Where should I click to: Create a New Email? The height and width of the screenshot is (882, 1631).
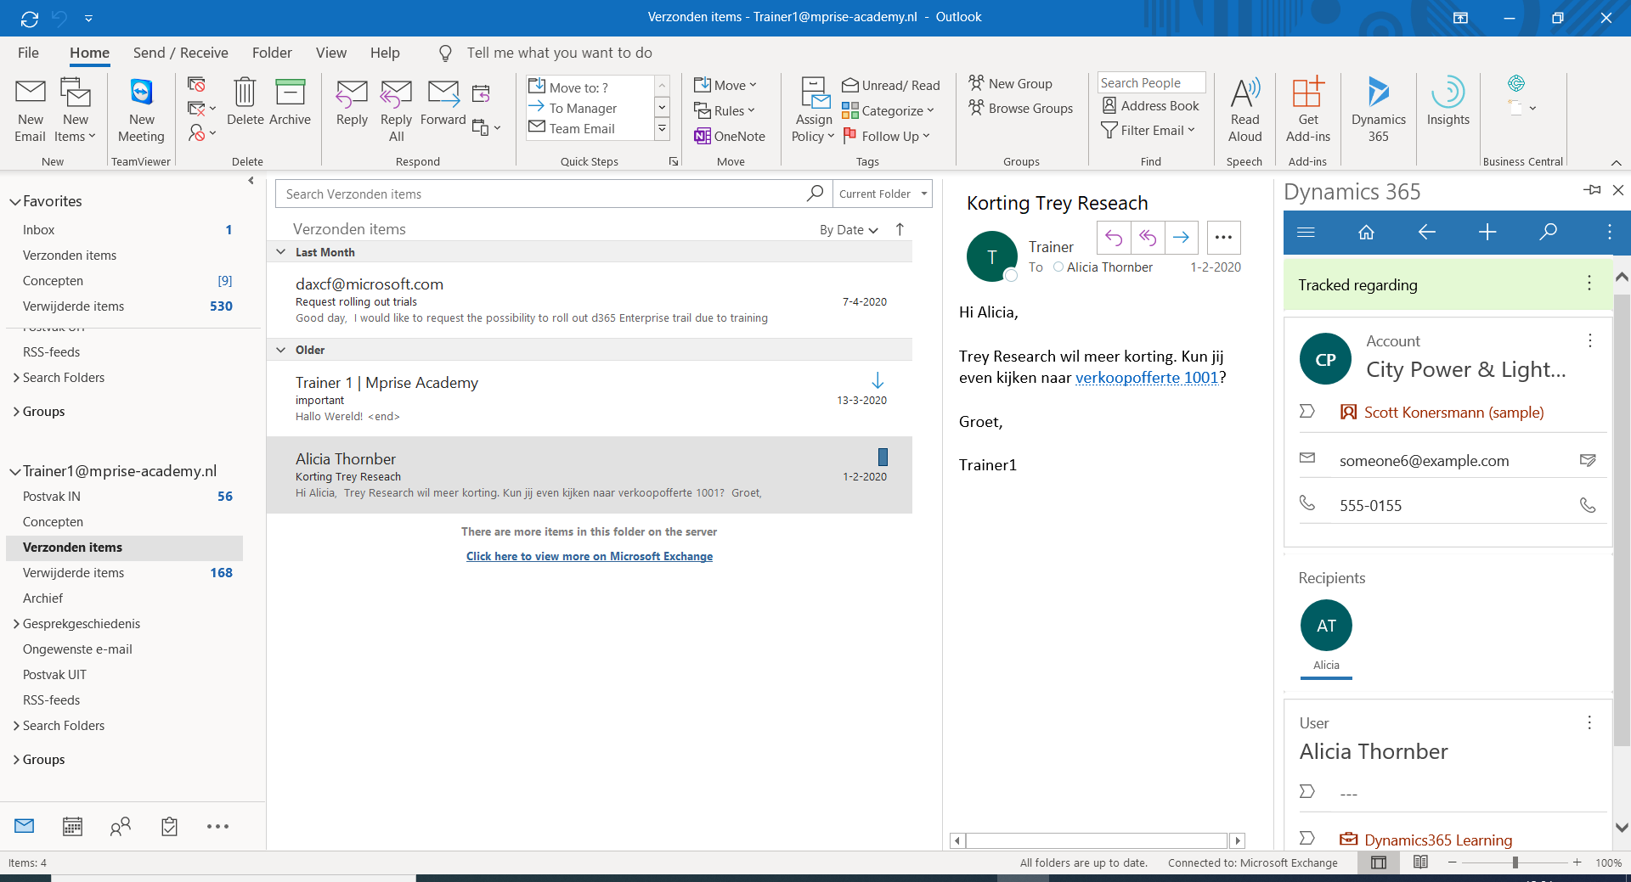pyautogui.click(x=31, y=110)
